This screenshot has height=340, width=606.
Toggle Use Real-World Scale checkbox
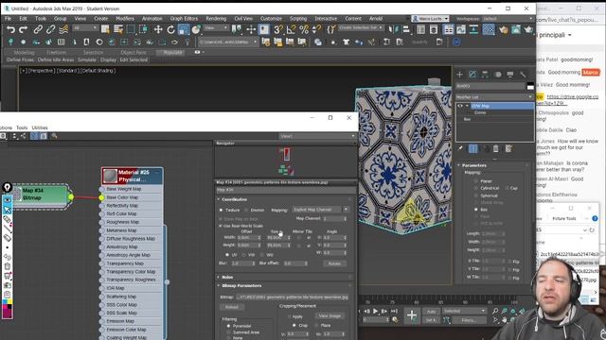tap(221, 226)
